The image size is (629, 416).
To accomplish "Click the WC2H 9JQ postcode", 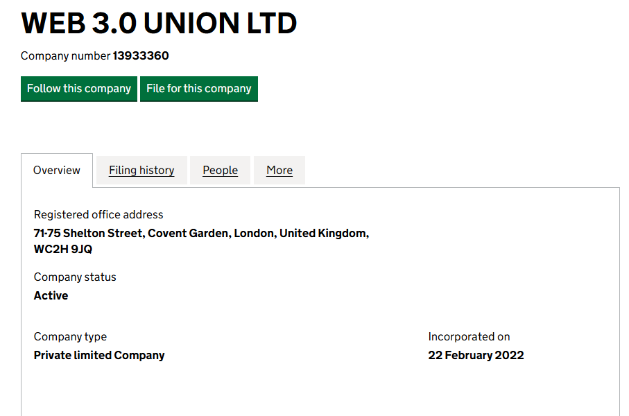I will 63,250.
